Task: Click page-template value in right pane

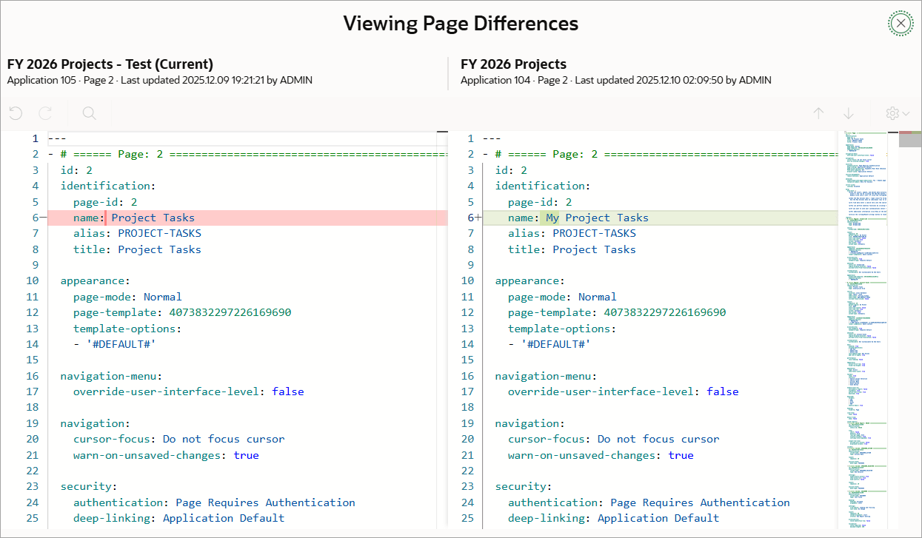Action: tap(665, 312)
